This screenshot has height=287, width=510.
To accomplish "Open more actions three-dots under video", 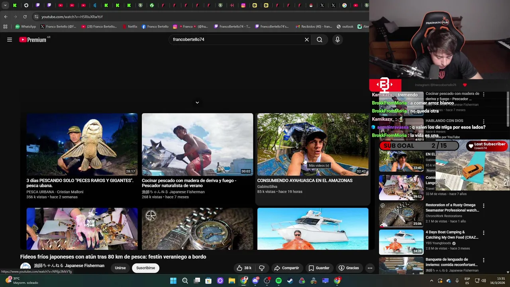I will [370, 268].
